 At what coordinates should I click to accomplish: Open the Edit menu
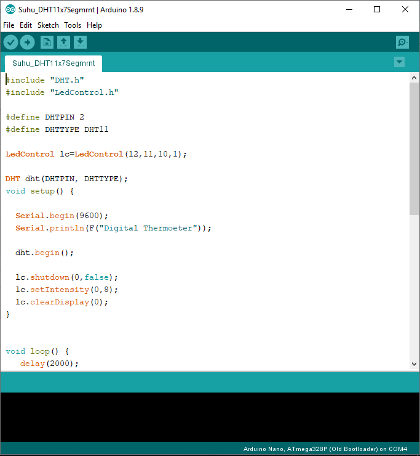26,25
